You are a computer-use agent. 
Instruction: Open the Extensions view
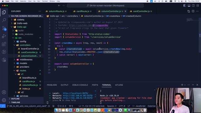4,44
